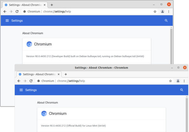
Task: Close the front Chromium window with orange button
Action: point(185,68)
